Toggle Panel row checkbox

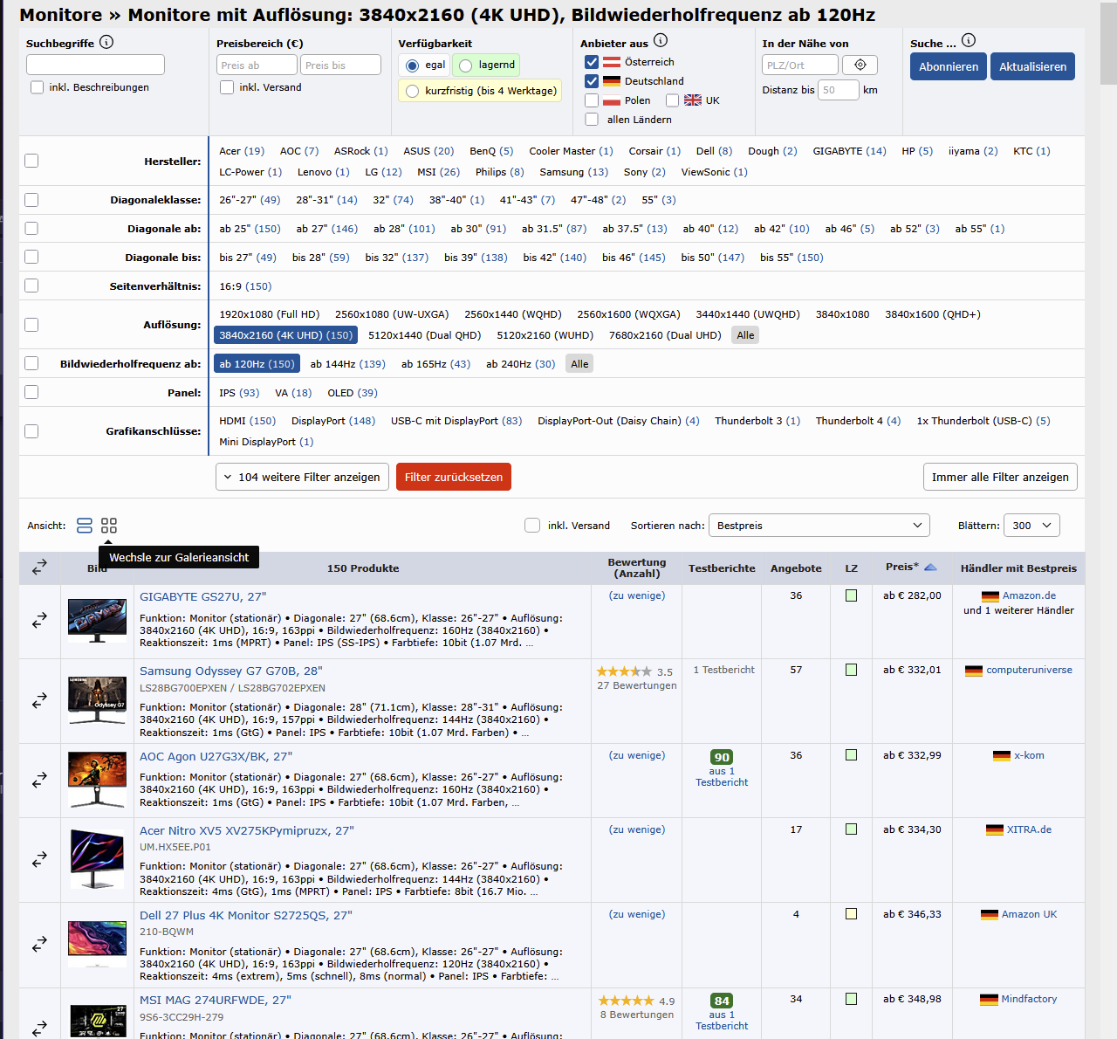[x=31, y=392]
